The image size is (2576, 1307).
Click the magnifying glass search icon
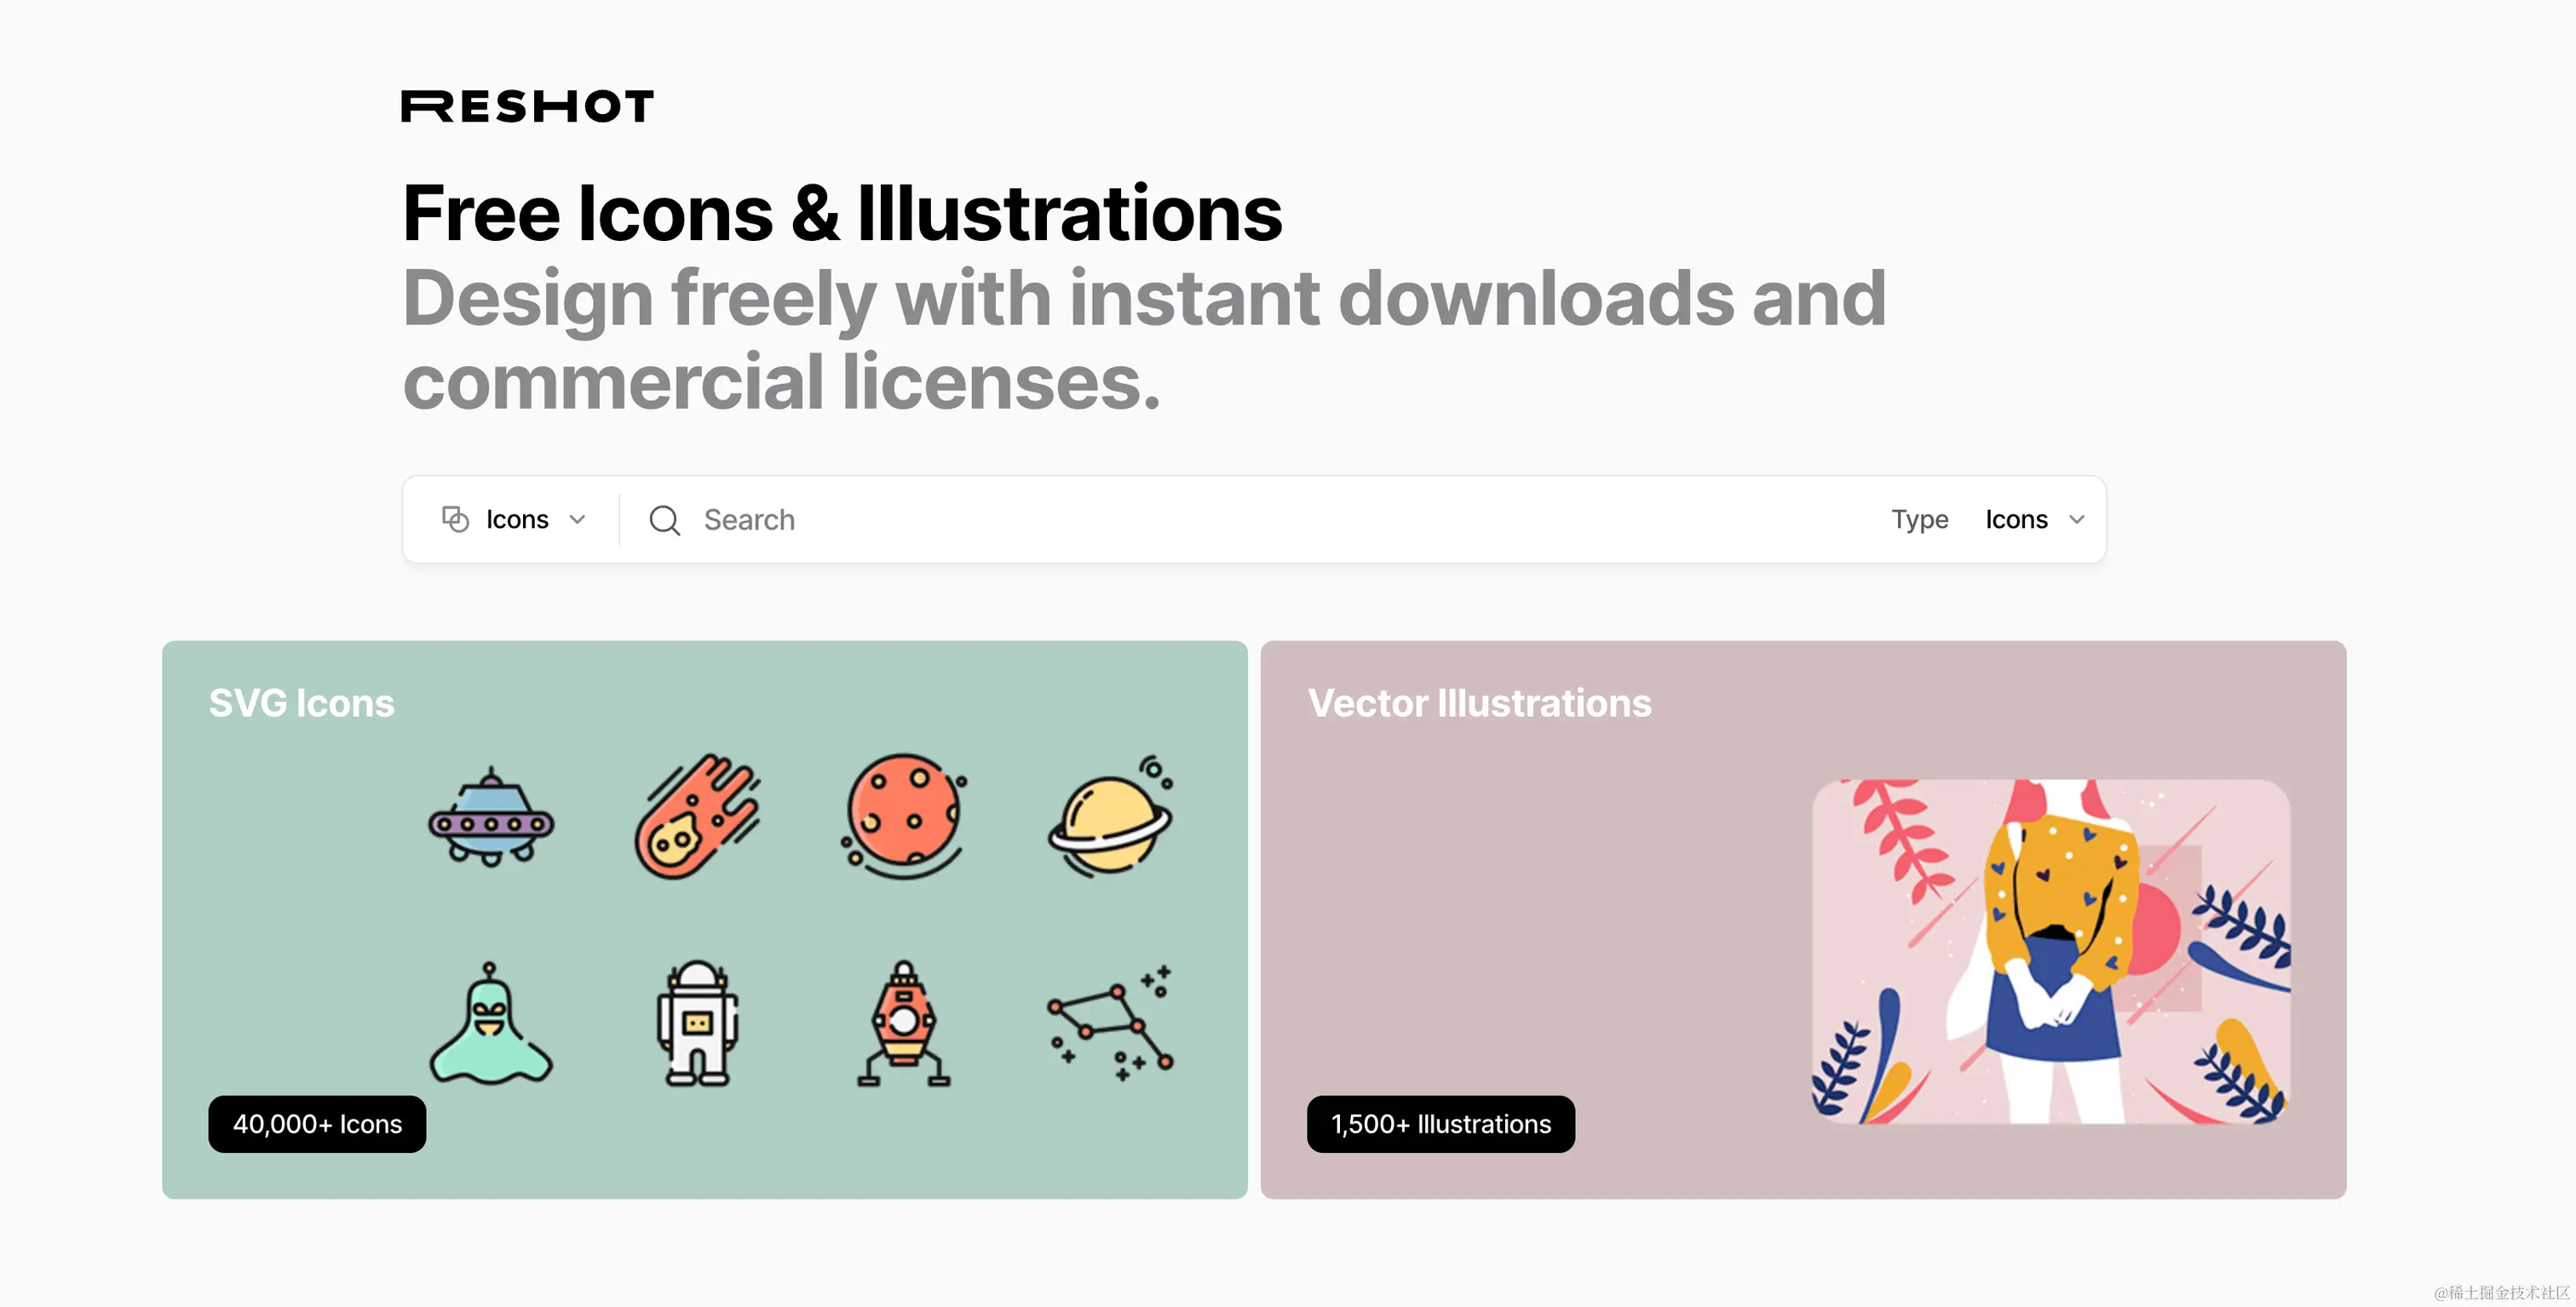pyautogui.click(x=664, y=520)
